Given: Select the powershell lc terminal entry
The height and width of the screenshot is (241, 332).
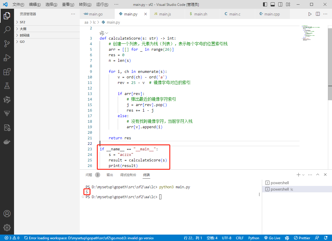Looking at the screenshot, I should coord(297,189).
